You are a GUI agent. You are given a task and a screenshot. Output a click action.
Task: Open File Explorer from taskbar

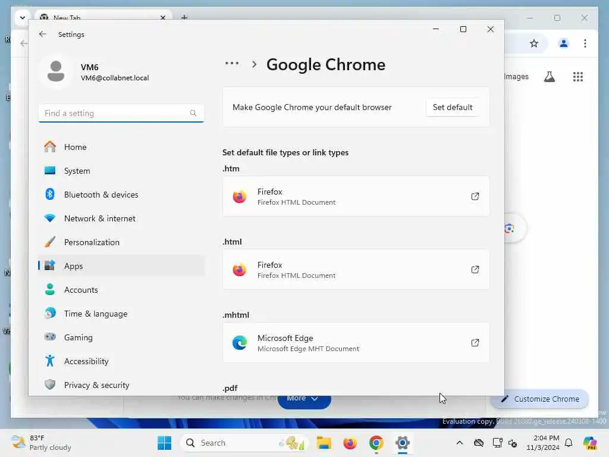coord(324,443)
